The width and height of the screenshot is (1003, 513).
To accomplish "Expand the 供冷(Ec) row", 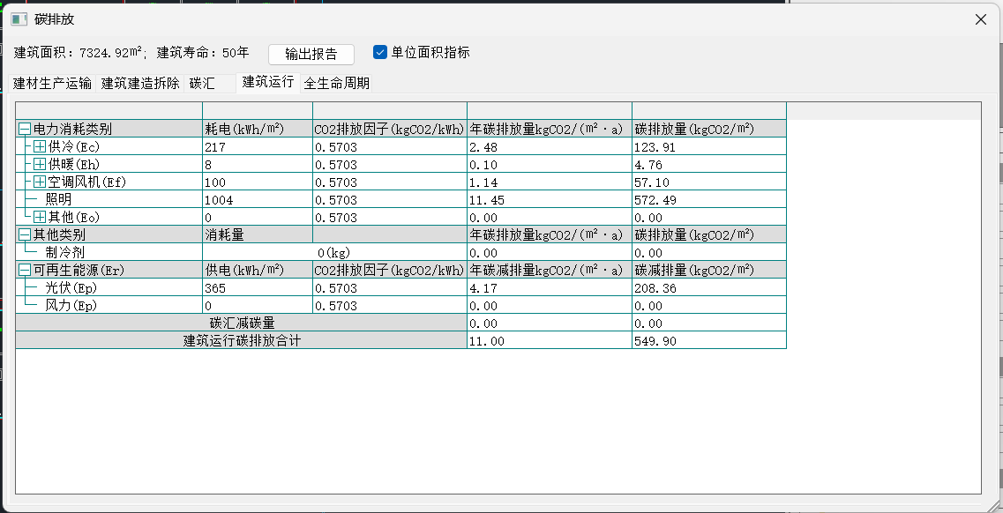I will [x=40, y=147].
